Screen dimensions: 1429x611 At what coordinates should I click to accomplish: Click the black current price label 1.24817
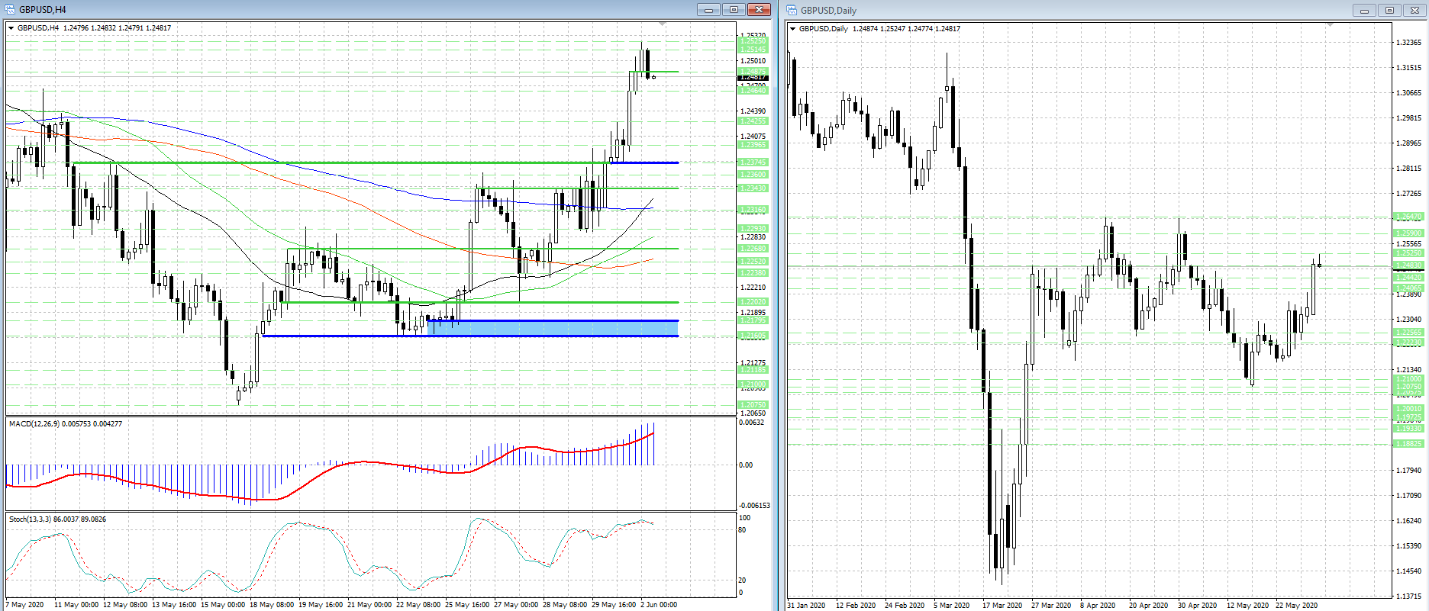753,77
